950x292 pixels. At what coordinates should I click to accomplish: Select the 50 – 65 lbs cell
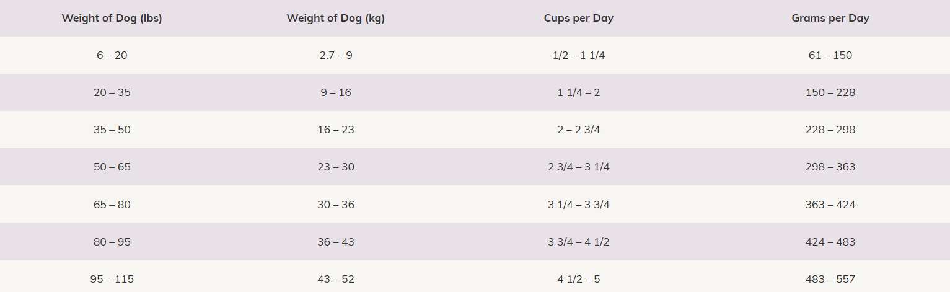[112, 167]
